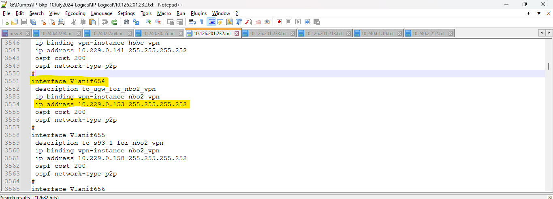The image size is (553, 199).
Task: Click the vertical scrollbar thumb
Action: (x=549, y=66)
